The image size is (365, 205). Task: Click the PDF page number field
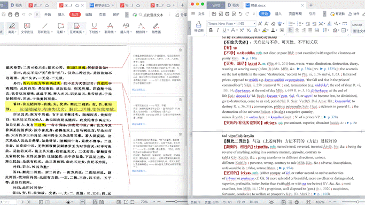[x=8, y=202]
